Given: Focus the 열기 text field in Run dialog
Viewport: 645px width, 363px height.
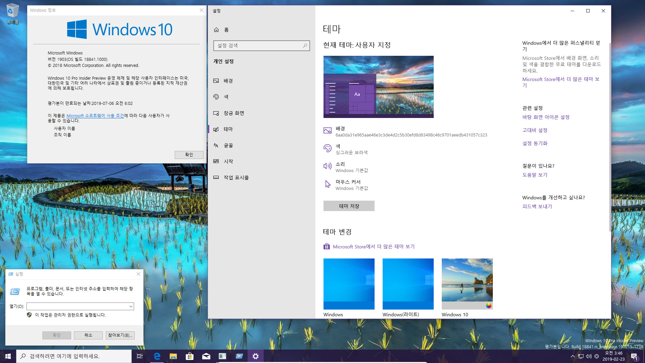Looking at the screenshot, I should pos(80,306).
